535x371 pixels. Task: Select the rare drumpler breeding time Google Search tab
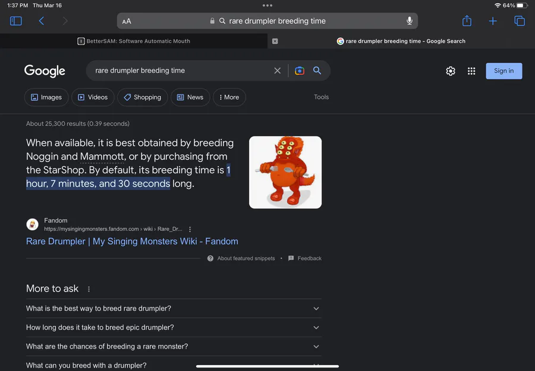[x=401, y=41]
